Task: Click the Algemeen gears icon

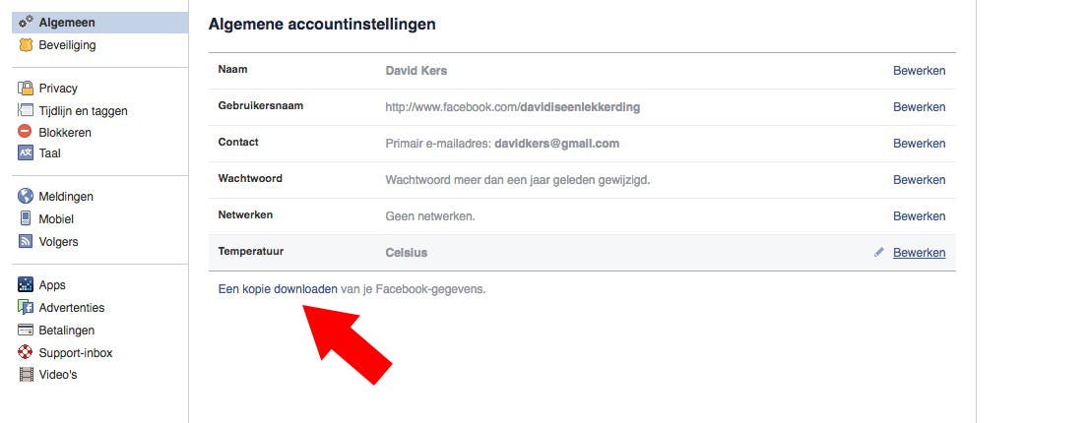Action: [27, 23]
